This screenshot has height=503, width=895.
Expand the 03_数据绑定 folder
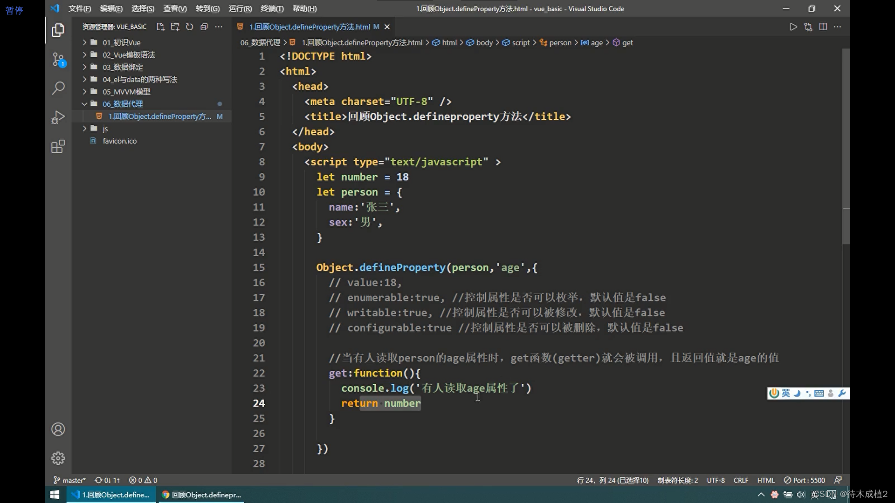[x=152, y=67]
